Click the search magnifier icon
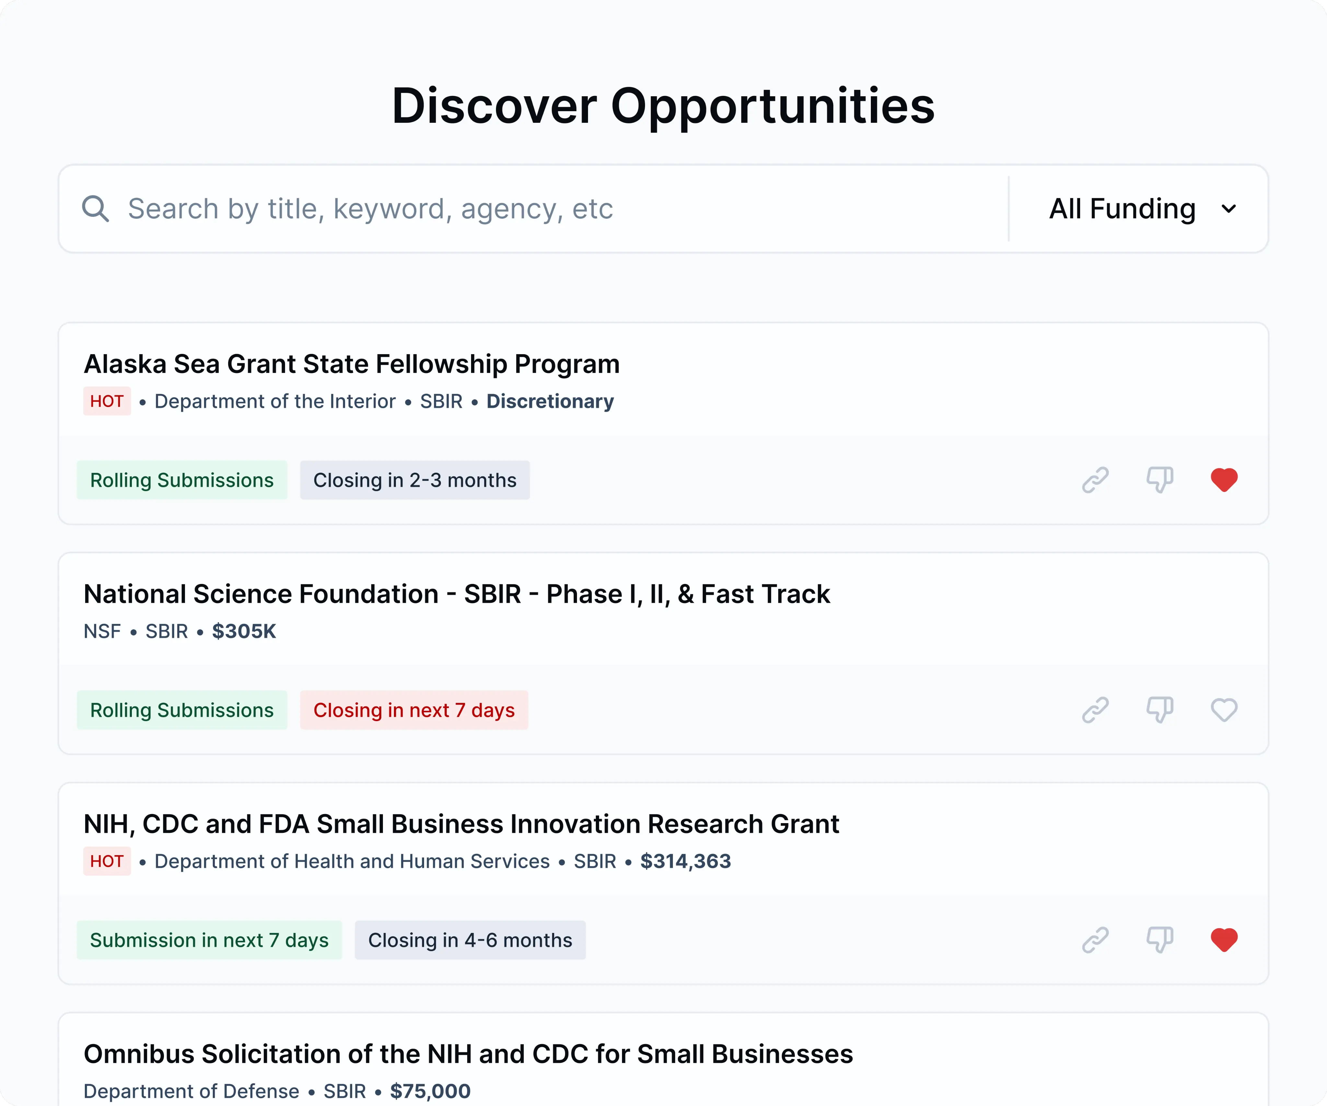The width and height of the screenshot is (1327, 1106). tap(96, 209)
